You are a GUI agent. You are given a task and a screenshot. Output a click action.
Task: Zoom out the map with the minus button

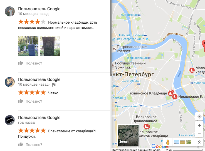pyautogui.click(x=199, y=133)
